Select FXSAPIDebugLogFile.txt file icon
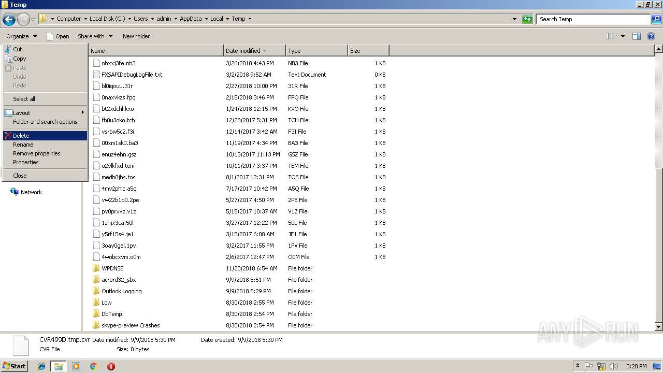Image resolution: width=663 pixels, height=373 pixels. coord(96,75)
